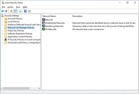Click the Advanced Audit Policy folder icon
Screen dimensions: 139x94
click(x=6, y=43)
